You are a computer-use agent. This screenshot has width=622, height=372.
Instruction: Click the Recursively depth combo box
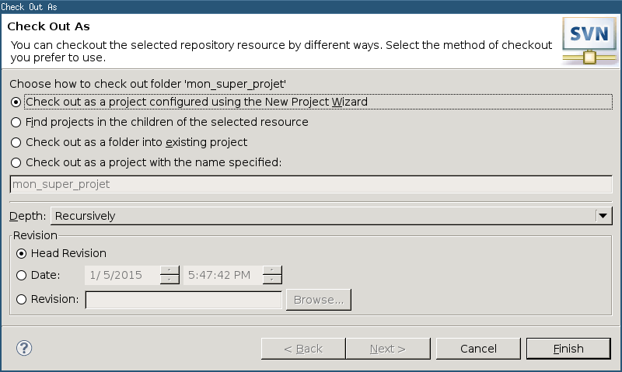pyautogui.click(x=331, y=216)
